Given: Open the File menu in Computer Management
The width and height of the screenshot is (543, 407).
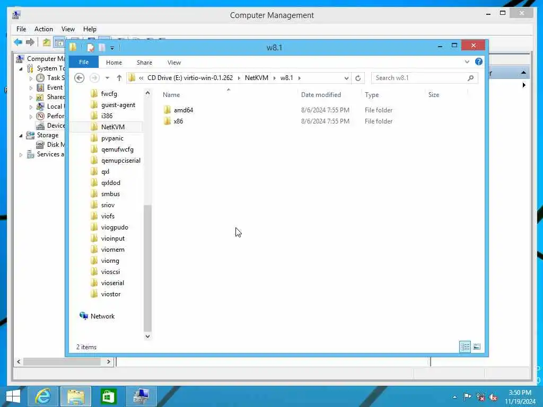Looking at the screenshot, I should coord(21,29).
